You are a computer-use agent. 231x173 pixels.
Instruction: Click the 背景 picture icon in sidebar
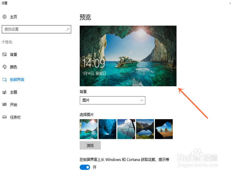(5, 54)
